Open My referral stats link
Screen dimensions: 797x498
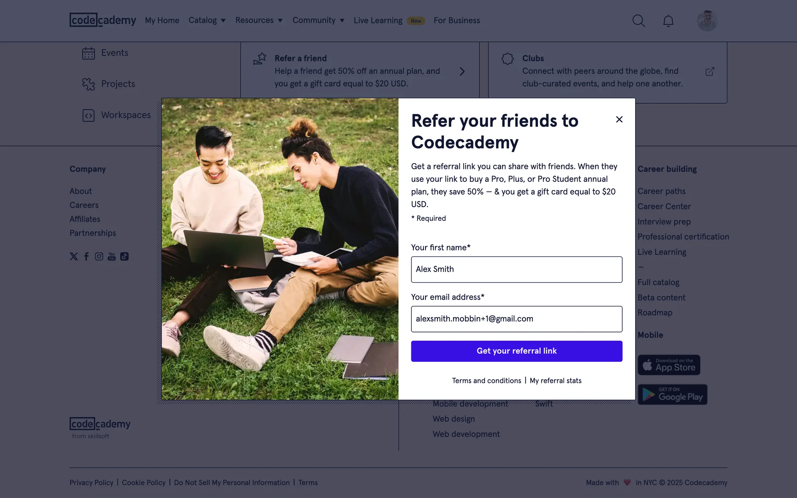pyautogui.click(x=555, y=381)
